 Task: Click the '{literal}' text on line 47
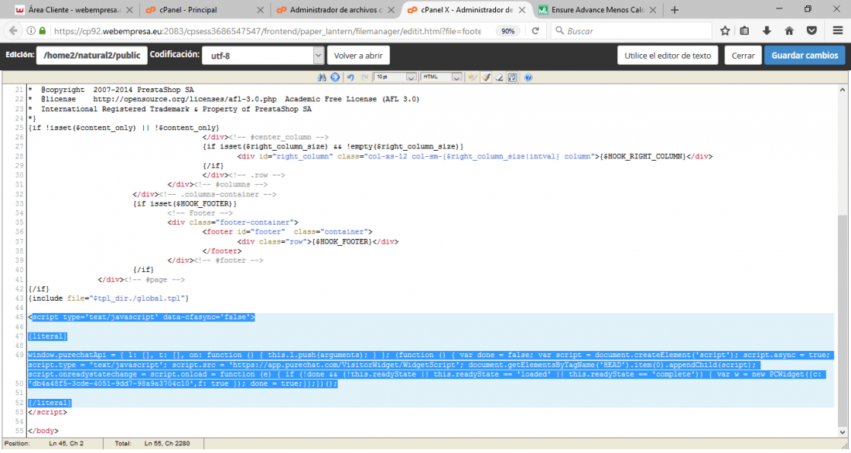[48, 336]
